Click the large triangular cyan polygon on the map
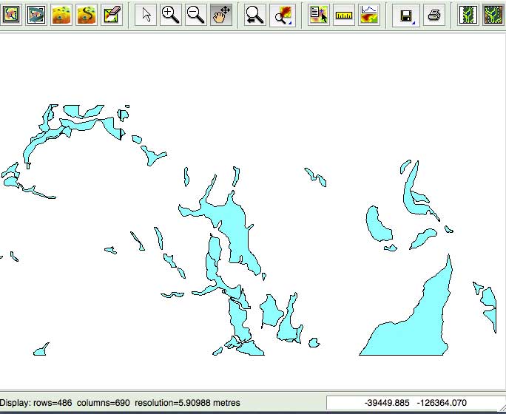 coord(416,332)
